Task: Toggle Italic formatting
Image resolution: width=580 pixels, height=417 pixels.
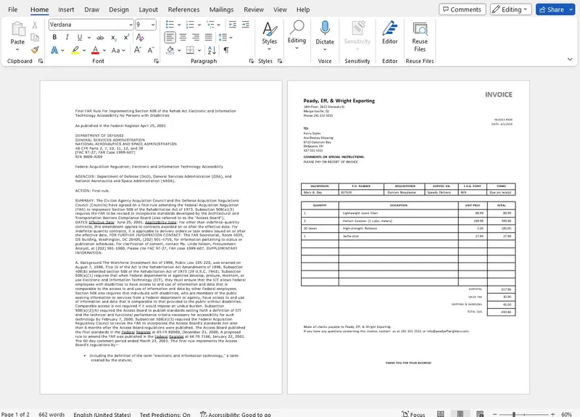Action: 67,38
